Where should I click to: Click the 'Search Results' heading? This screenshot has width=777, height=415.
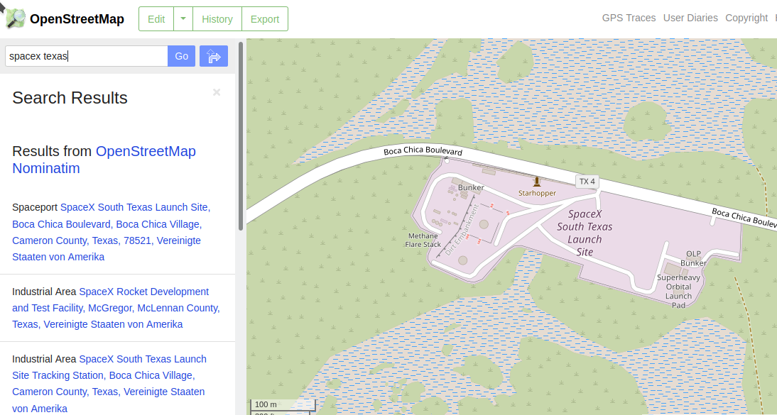(70, 98)
